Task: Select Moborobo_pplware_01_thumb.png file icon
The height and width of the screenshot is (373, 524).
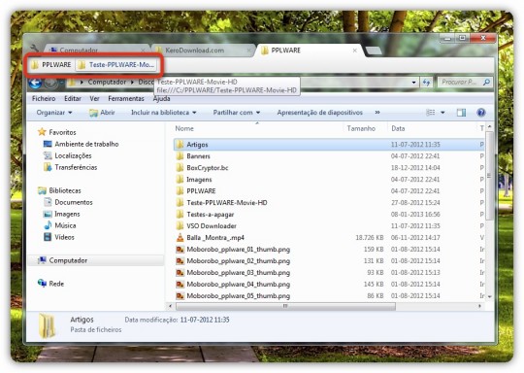Action: click(180, 250)
